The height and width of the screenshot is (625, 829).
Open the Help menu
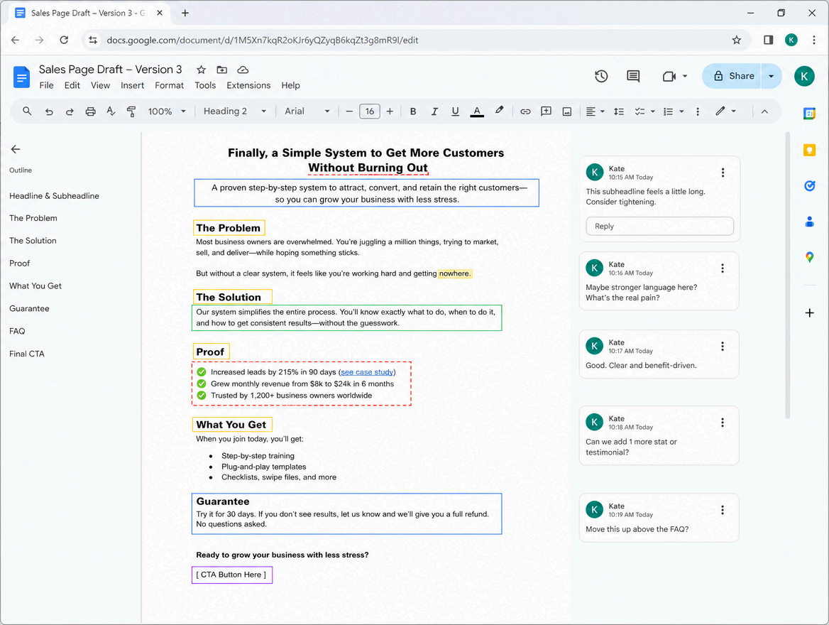(x=290, y=85)
